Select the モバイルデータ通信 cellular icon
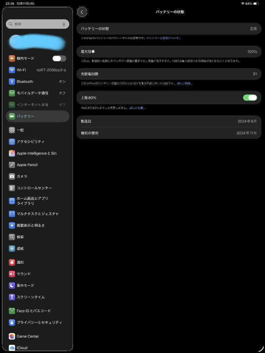 tap(12, 93)
